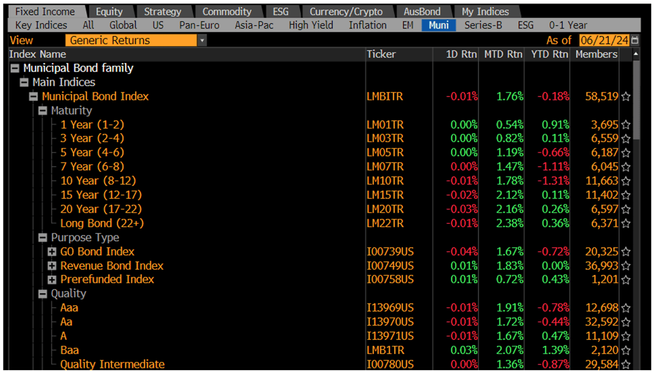Screen dimensions: 654x372
Task: Switch to the Equity tab
Action: [110, 11]
